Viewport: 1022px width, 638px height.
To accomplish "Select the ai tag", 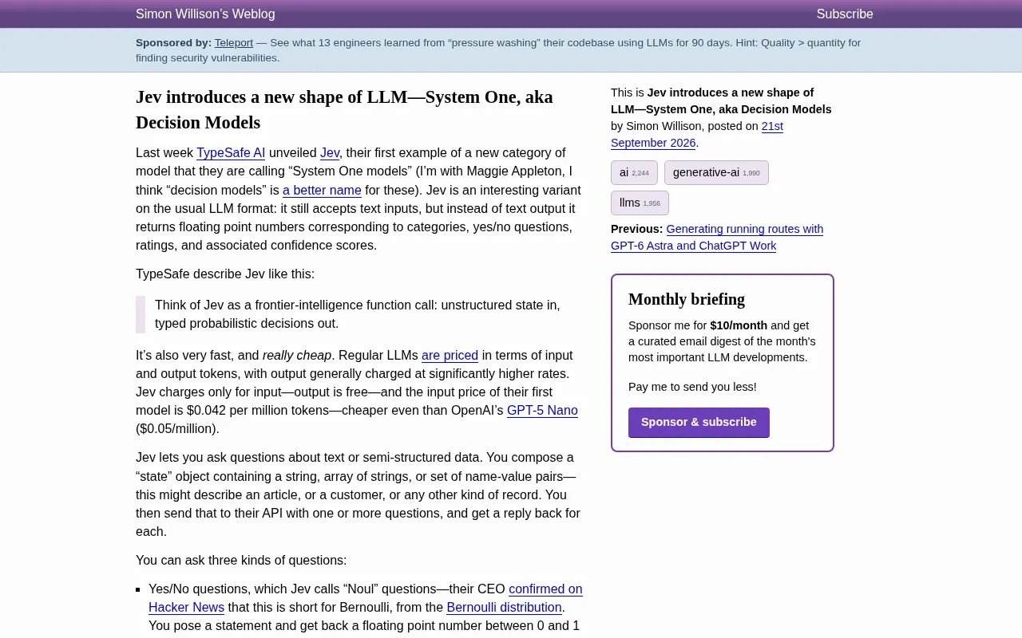I will [x=634, y=172].
